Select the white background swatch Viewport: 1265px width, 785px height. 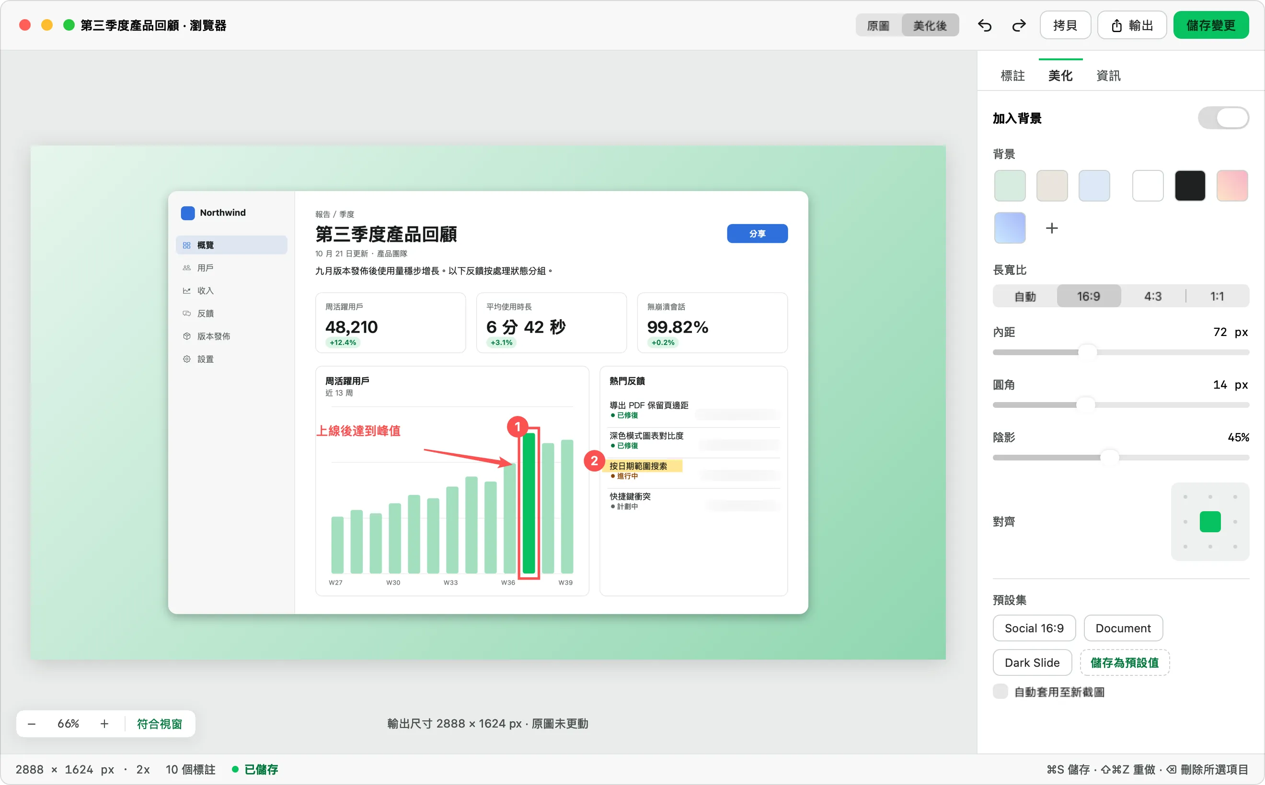click(1148, 186)
